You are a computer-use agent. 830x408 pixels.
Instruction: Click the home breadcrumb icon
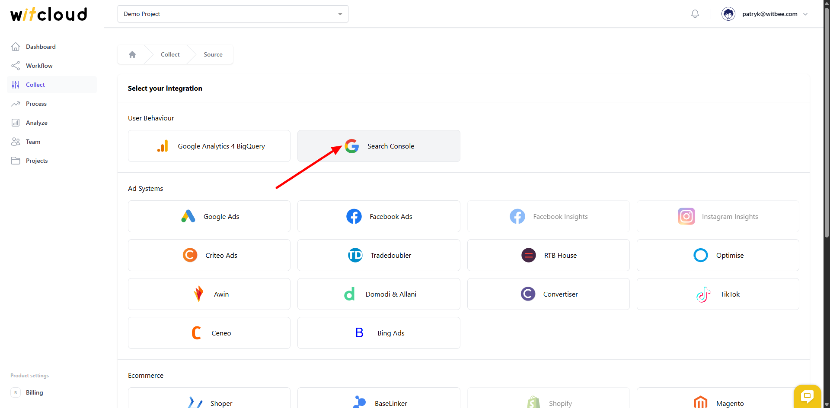click(132, 54)
